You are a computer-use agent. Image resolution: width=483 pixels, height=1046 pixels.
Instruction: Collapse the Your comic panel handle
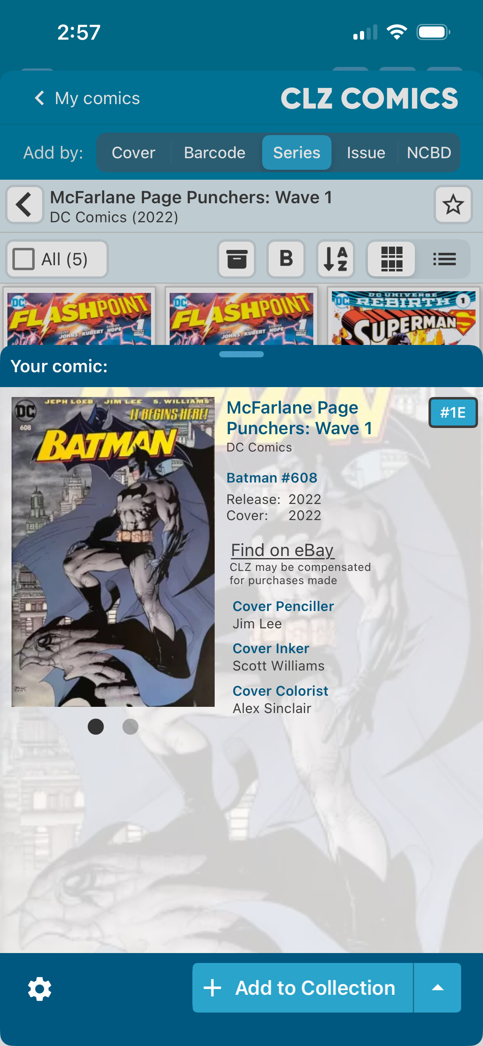click(x=241, y=354)
